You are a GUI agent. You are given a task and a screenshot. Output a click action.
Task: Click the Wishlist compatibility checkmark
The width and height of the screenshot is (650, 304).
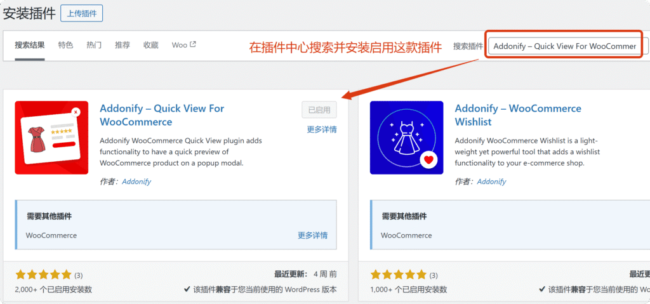542,289
